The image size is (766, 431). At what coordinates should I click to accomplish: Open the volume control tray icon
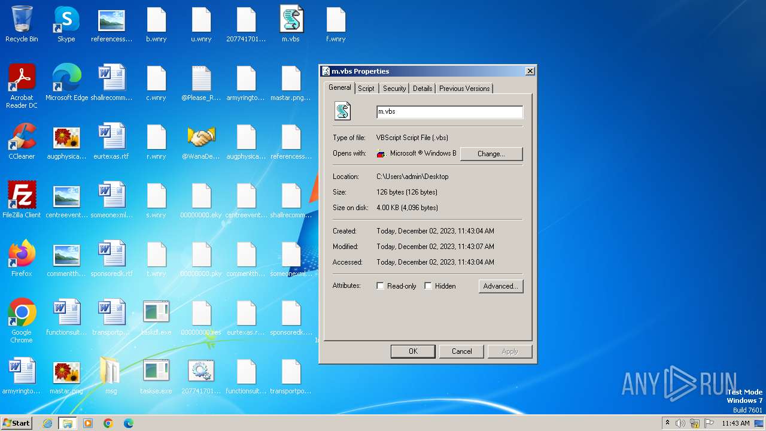[x=680, y=423]
